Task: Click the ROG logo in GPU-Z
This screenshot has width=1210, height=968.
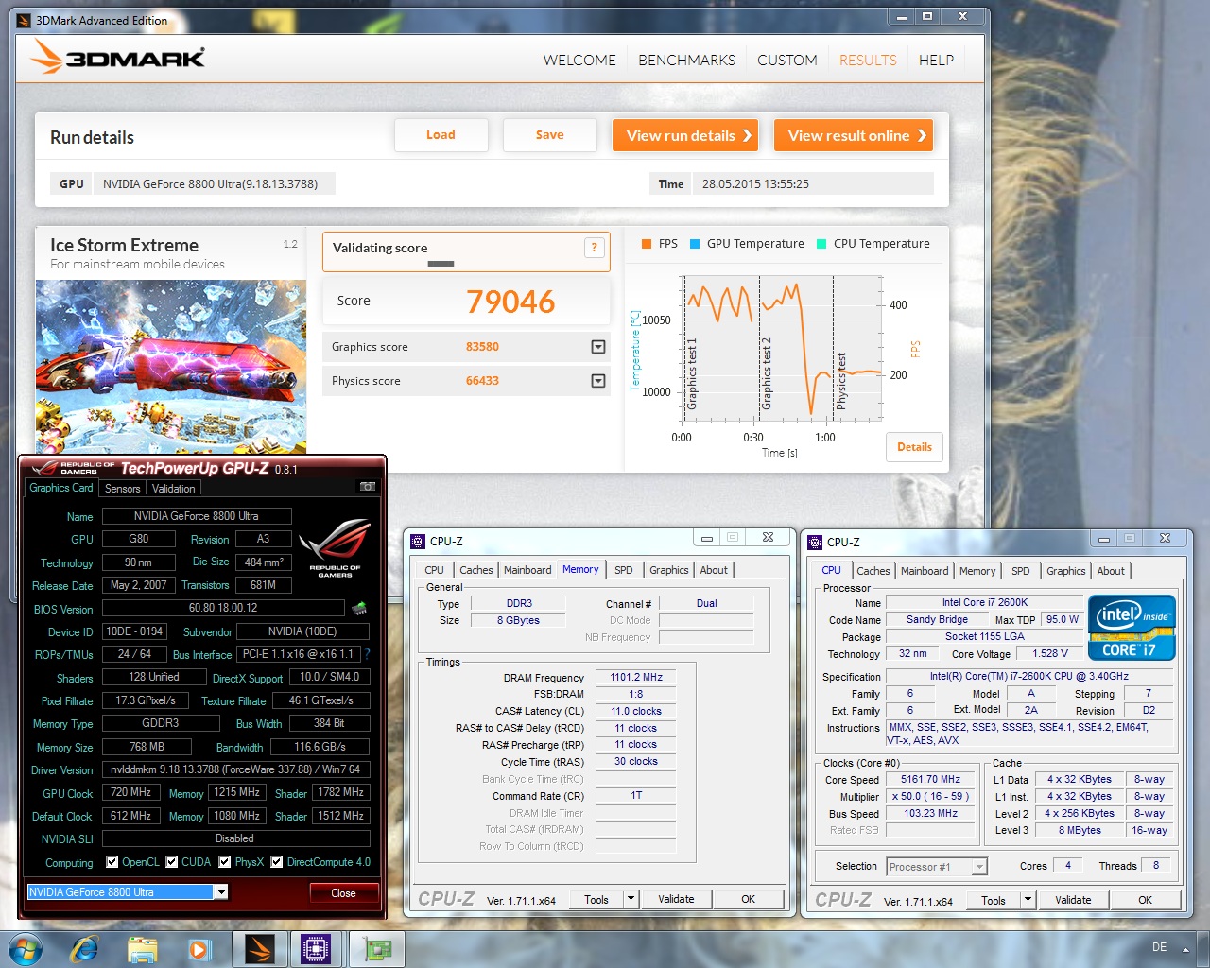Action: tap(336, 548)
